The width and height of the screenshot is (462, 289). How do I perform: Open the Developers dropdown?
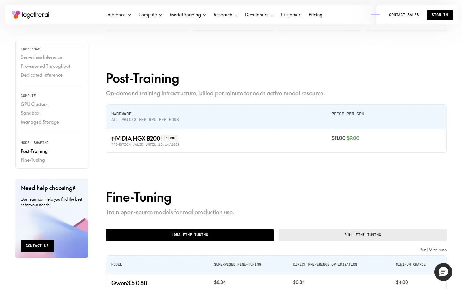[x=260, y=15]
